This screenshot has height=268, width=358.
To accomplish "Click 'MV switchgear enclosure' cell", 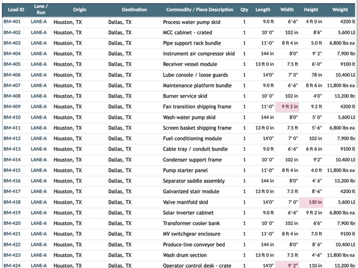I will [192, 234].
